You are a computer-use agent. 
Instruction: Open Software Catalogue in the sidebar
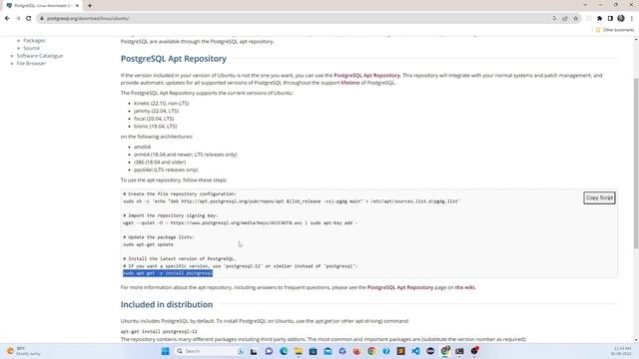pos(40,56)
